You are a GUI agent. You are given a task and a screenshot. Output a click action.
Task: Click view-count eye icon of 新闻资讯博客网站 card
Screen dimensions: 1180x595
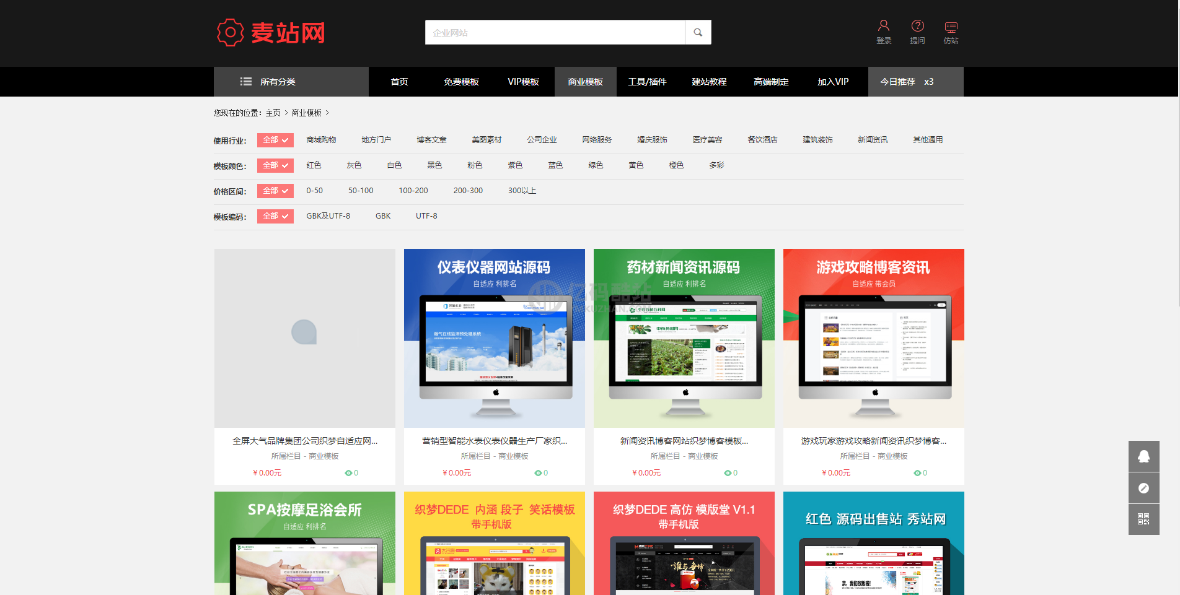pos(728,473)
